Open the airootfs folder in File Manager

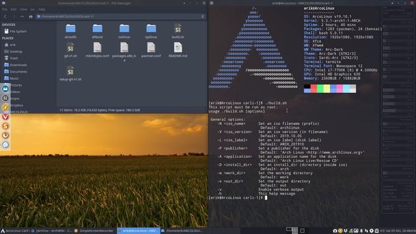coord(71,31)
